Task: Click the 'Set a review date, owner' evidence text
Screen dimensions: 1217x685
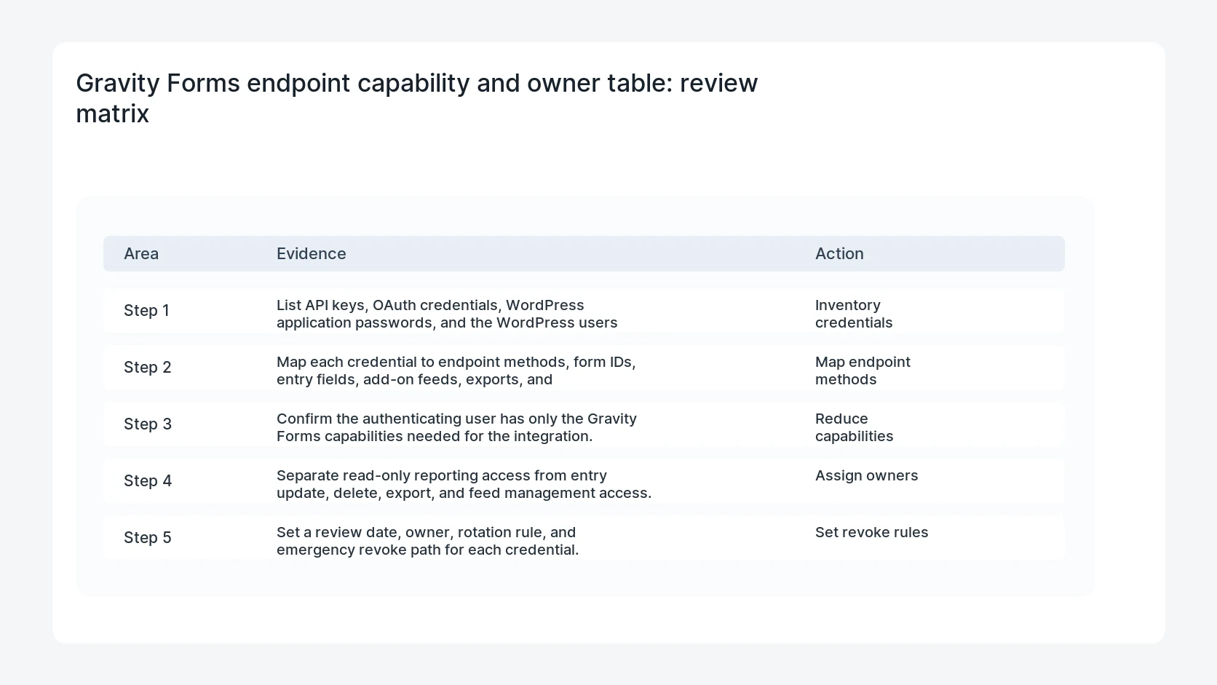Action: tap(428, 541)
